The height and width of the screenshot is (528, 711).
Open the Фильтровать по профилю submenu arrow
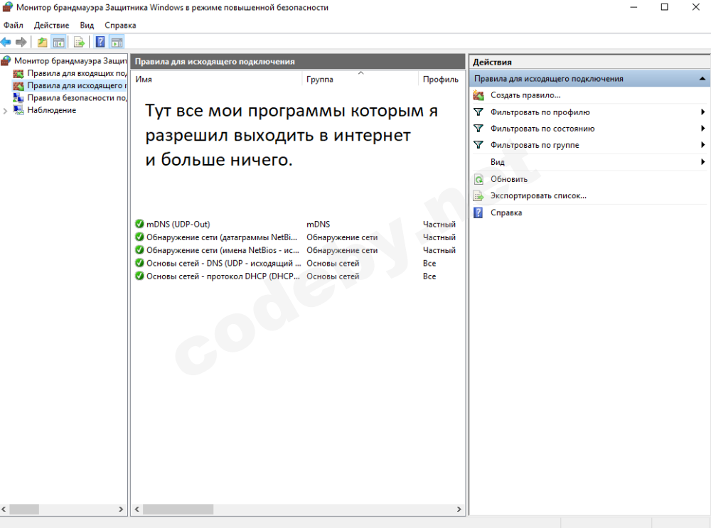pos(703,112)
